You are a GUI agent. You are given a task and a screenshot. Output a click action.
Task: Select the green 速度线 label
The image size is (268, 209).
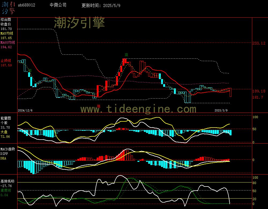[6, 190]
